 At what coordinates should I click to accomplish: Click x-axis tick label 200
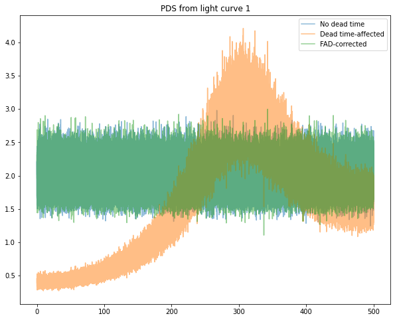tap(171, 311)
